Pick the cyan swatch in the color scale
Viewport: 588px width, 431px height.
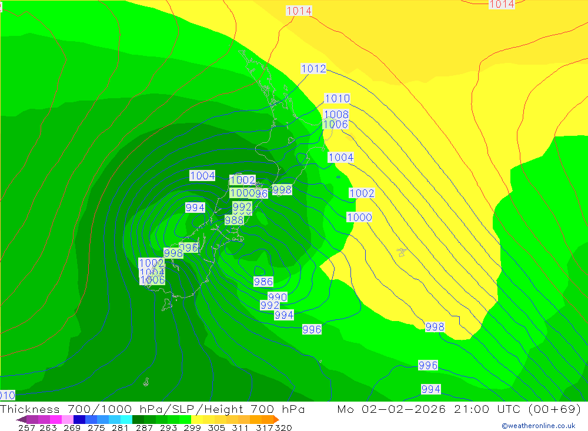pyautogui.click(x=126, y=419)
